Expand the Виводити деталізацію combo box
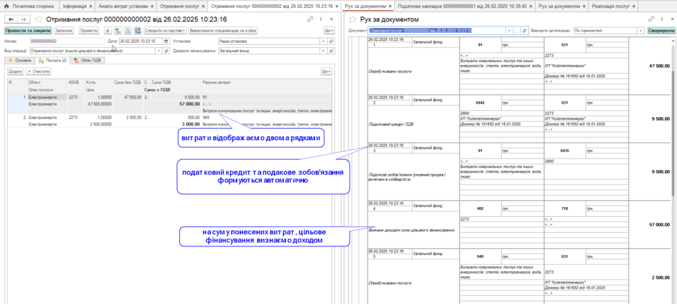Screen dimensions: 677x304 [x=641, y=30]
